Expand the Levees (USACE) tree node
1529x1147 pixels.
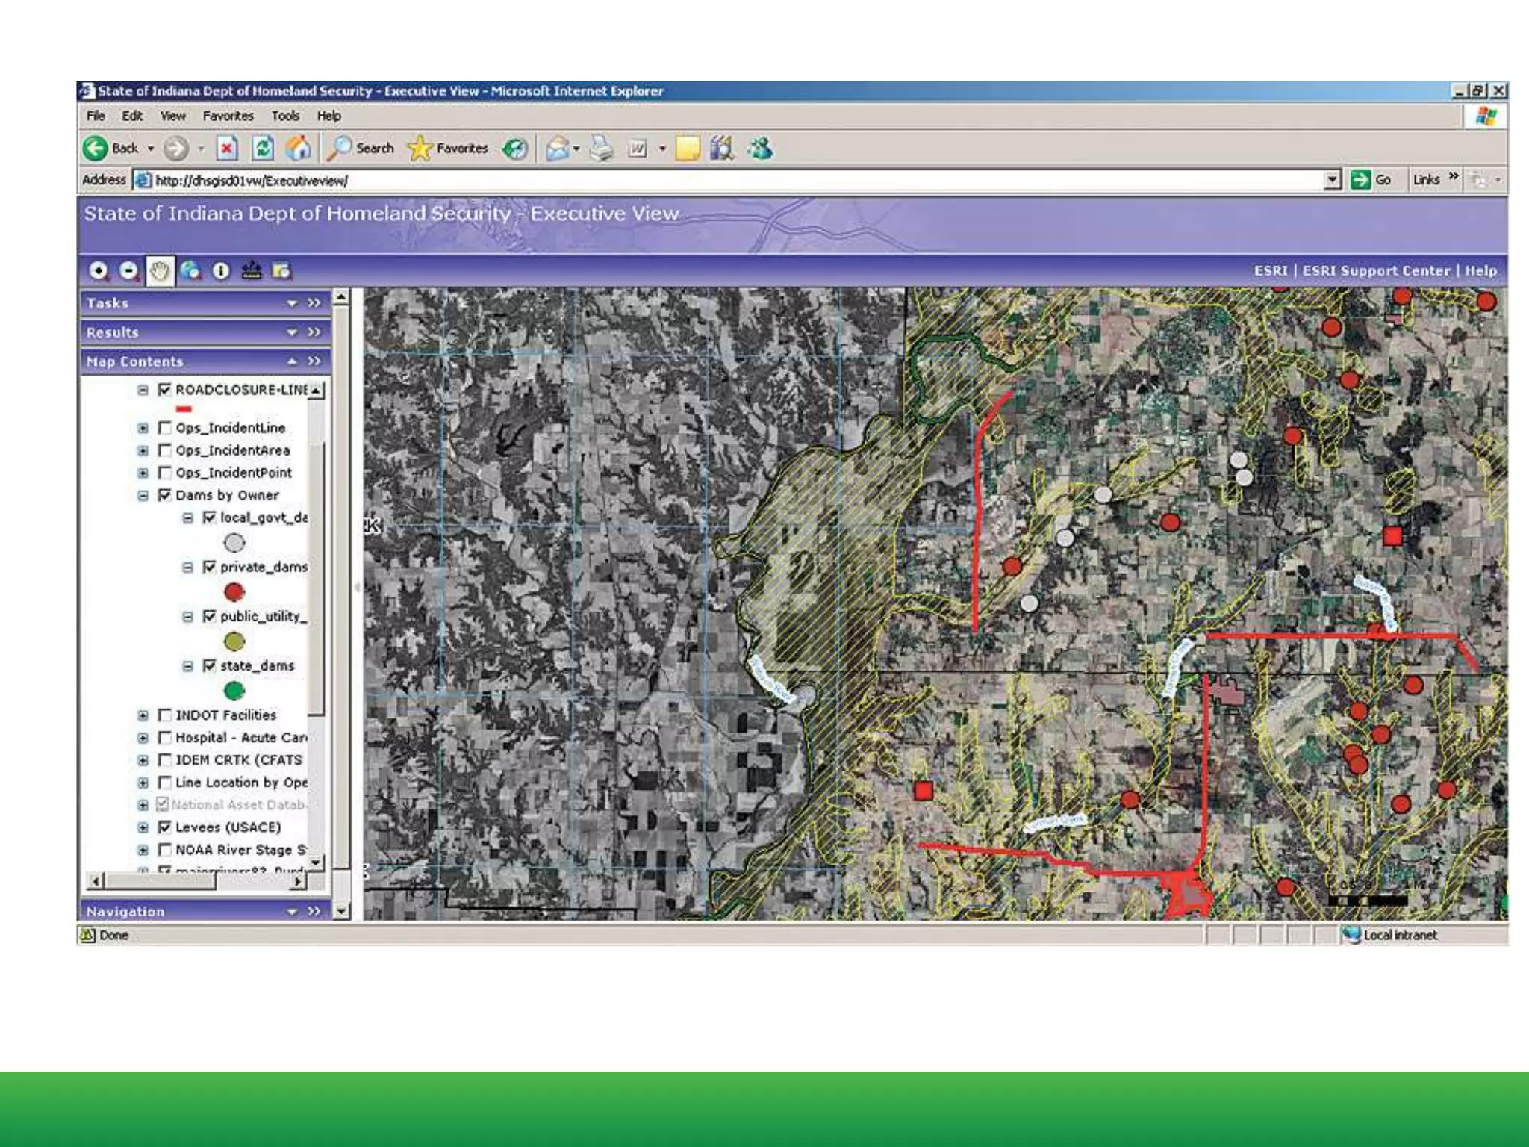[x=143, y=827]
